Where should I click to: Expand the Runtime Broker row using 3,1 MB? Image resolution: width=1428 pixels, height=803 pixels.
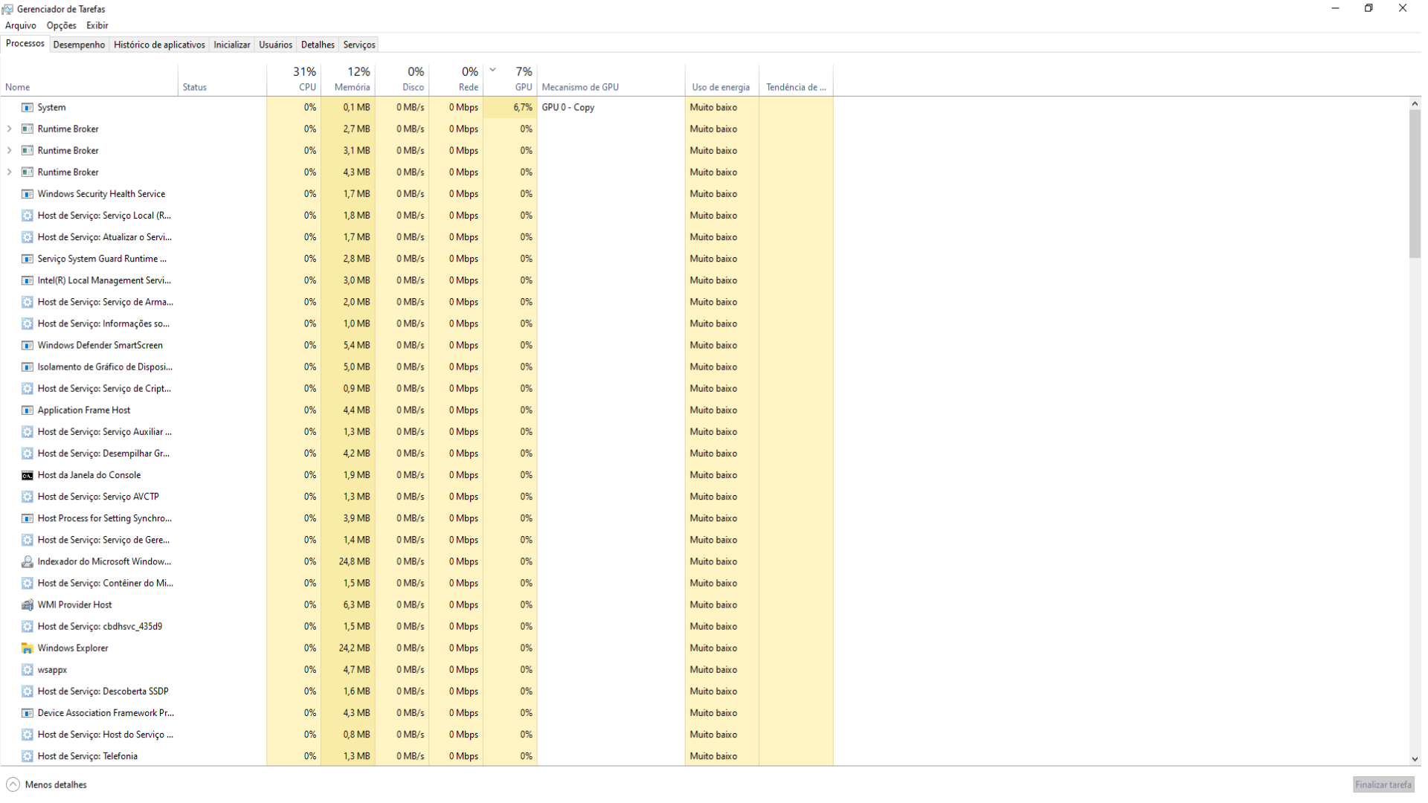tap(9, 150)
